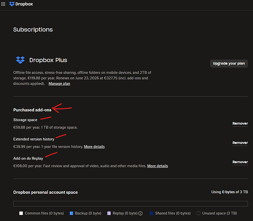The image size is (253, 221).
Task: Click the Upgrade your plan button
Action: tap(229, 63)
